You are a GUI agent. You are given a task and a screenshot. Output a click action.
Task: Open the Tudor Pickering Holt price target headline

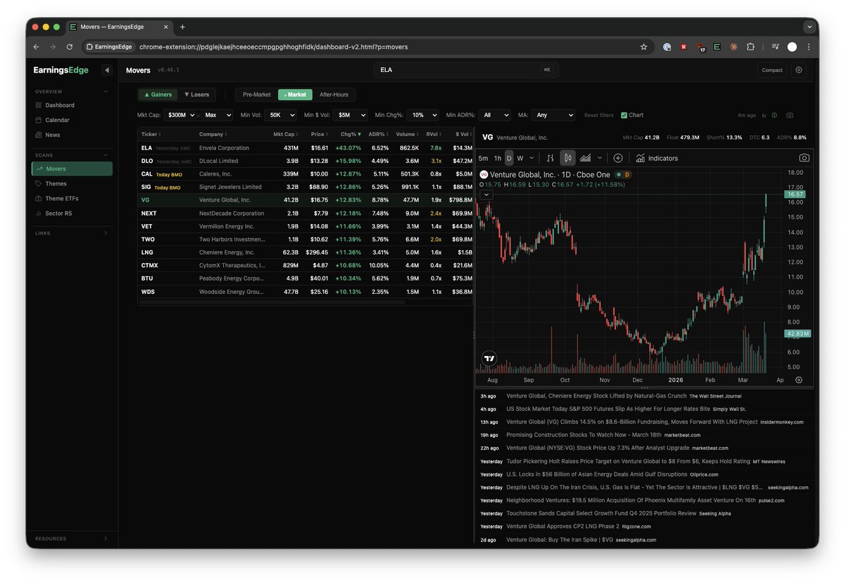tap(628, 461)
